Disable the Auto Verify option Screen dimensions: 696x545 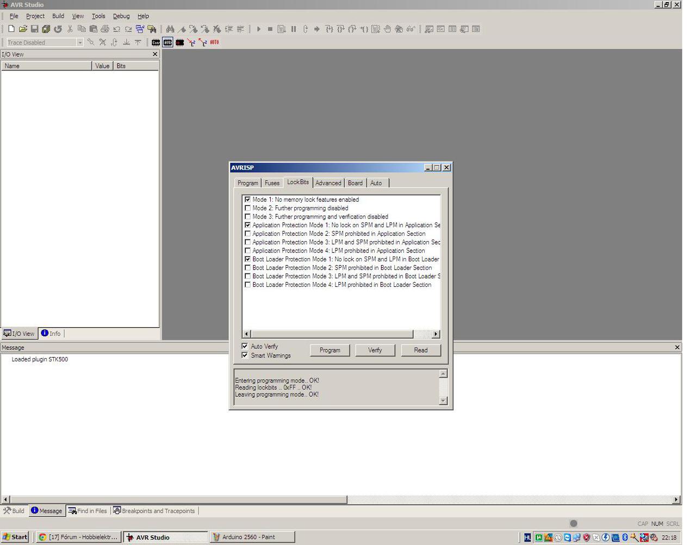pos(245,346)
